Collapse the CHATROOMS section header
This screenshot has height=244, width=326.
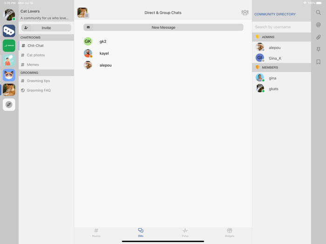tap(47, 37)
